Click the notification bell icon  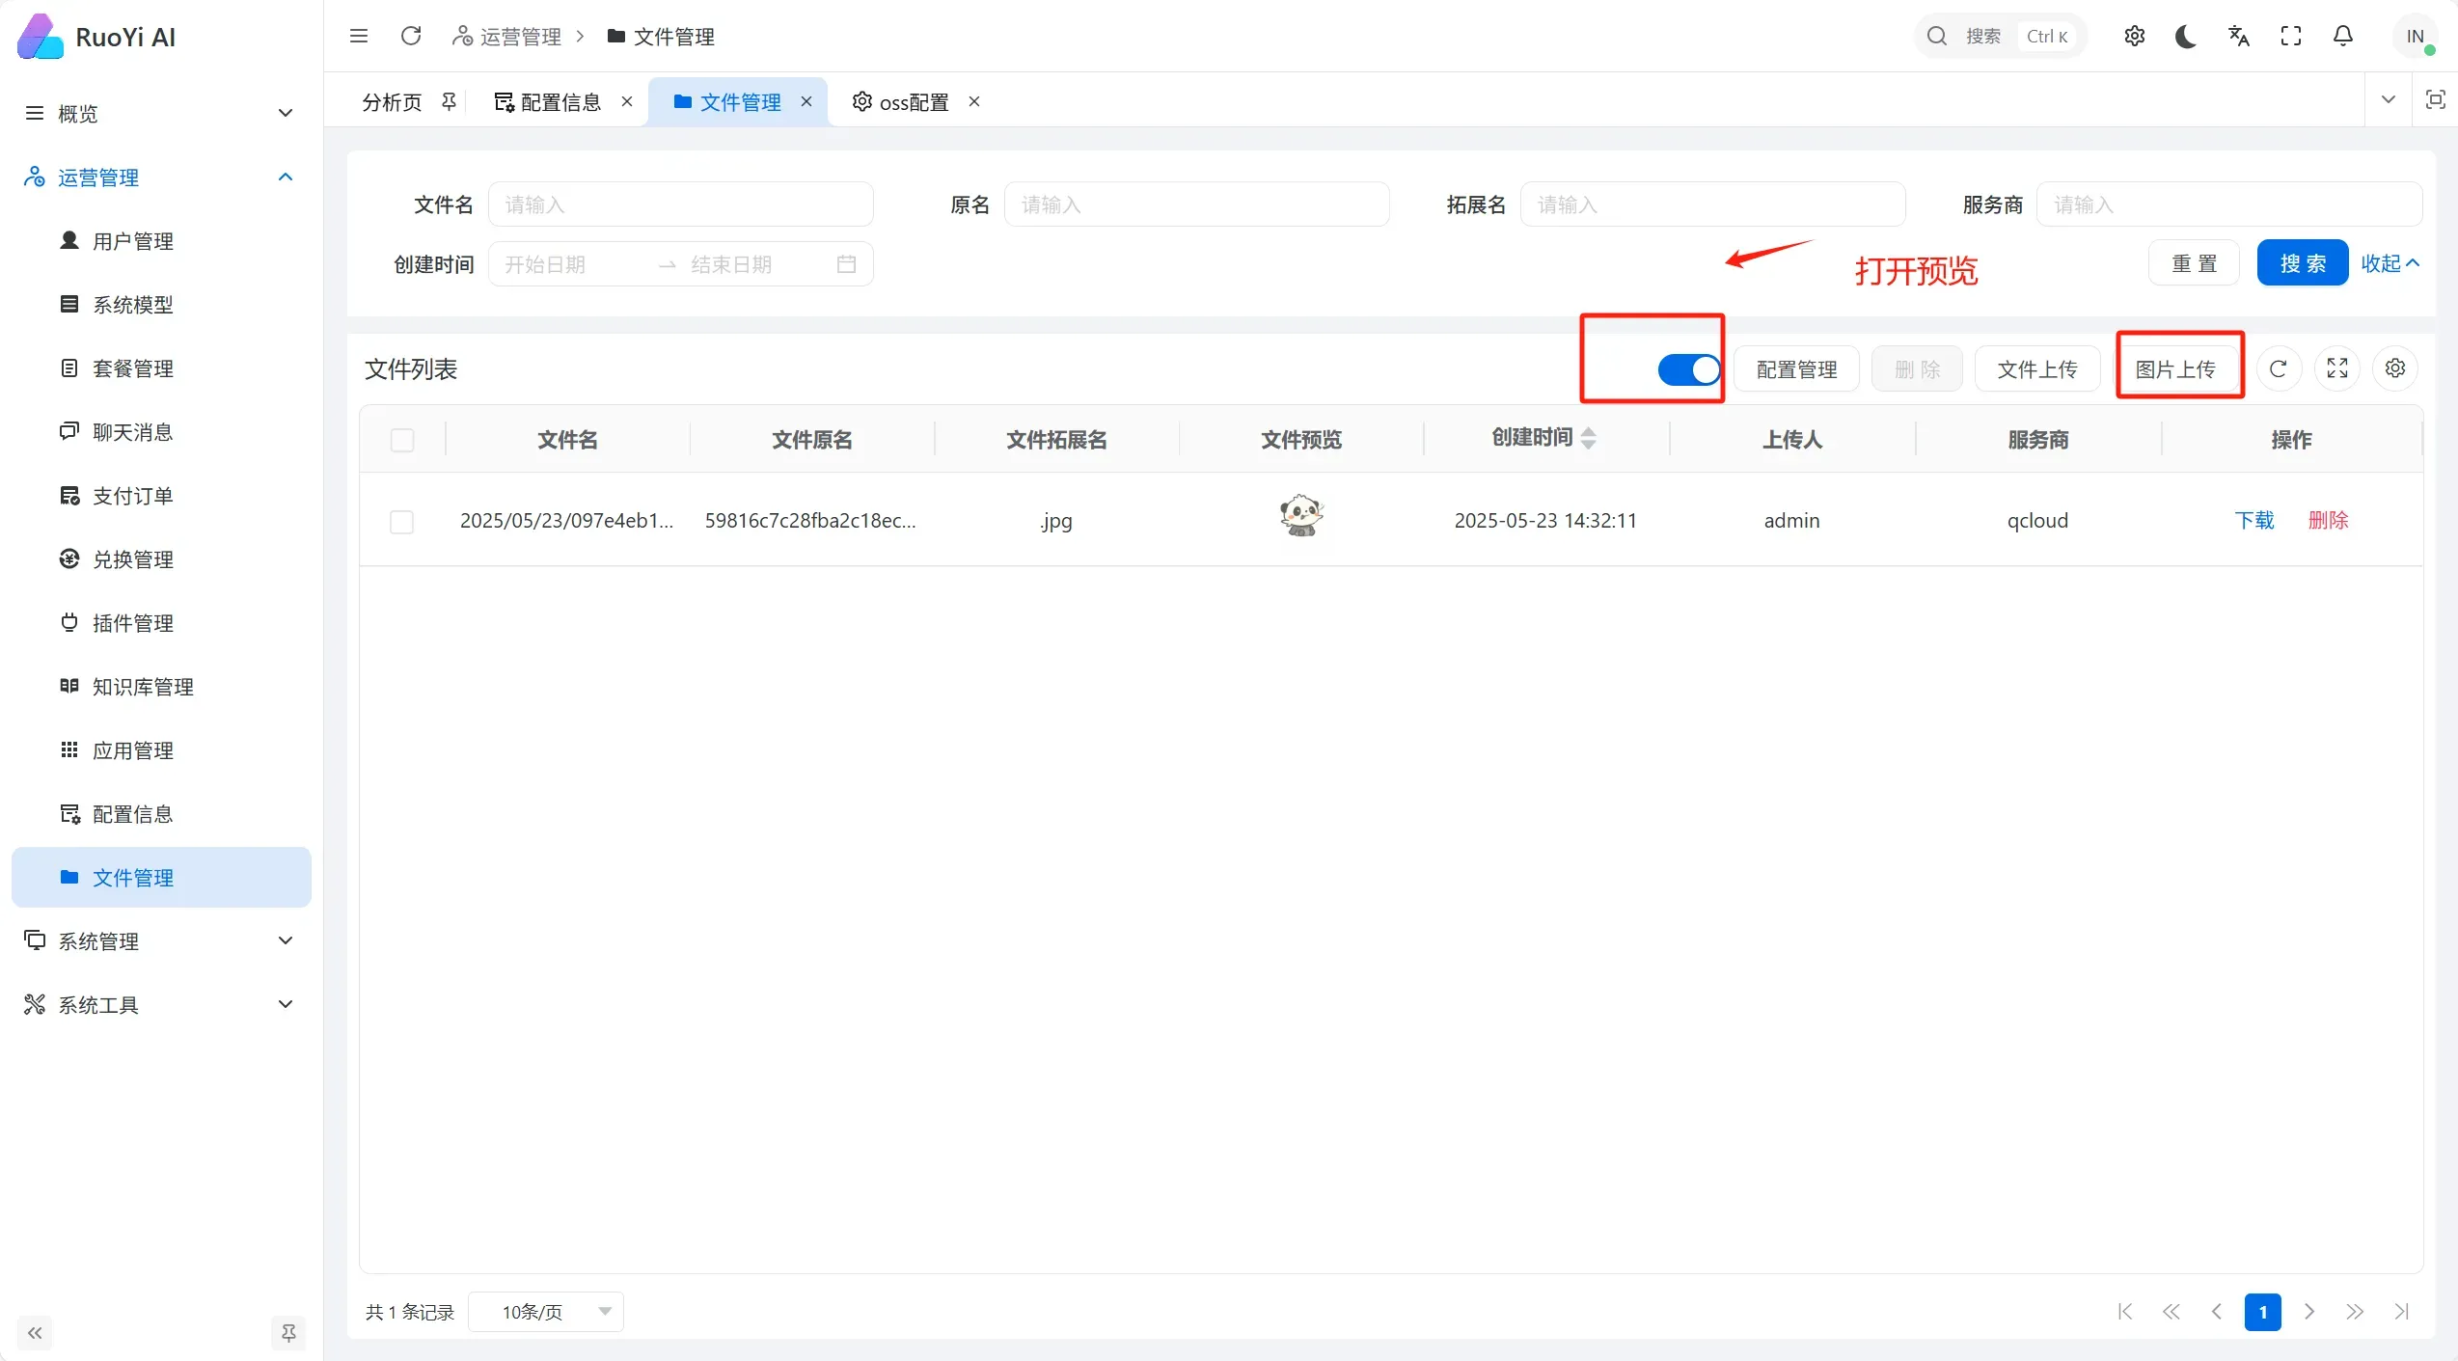tap(2342, 37)
